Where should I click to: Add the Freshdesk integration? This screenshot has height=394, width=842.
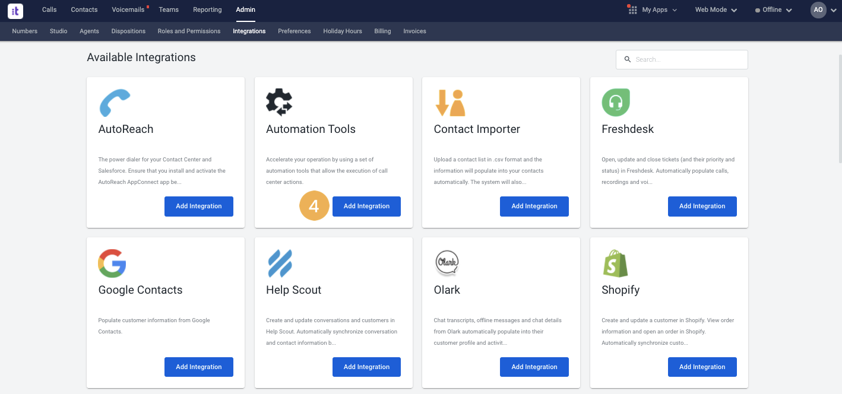pos(702,206)
